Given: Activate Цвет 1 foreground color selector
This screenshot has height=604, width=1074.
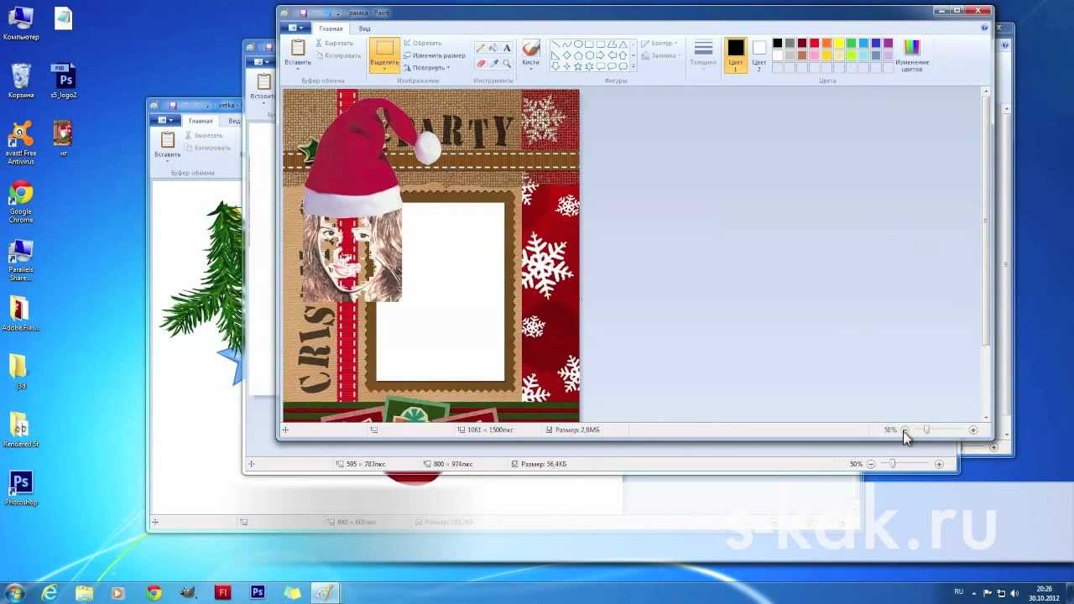Looking at the screenshot, I should [736, 55].
